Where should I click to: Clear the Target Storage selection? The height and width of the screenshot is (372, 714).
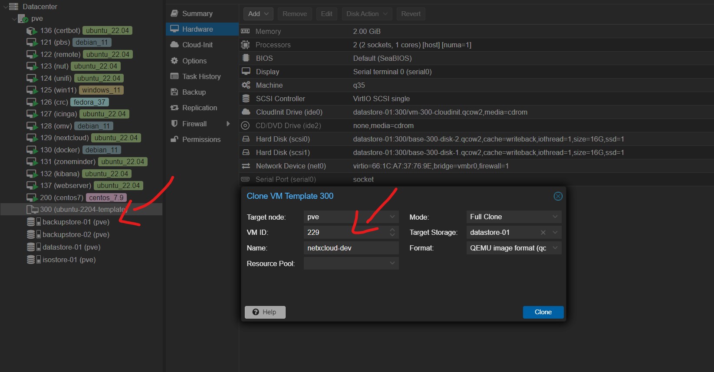[543, 233]
